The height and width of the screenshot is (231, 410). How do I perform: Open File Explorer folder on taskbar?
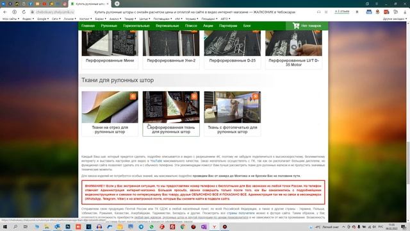click(47, 227)
